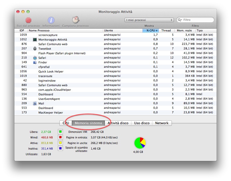Click the memory usage pie chart
Screen dimensions: 231x181
pyautogui.click(x=140, y=143)
